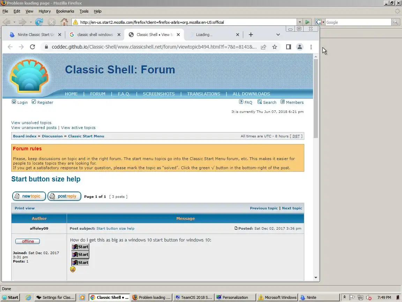Viewport: 402px width, 302px height.
Task: Go to HOME in forum navigation
Action: [x=71, y=94]
